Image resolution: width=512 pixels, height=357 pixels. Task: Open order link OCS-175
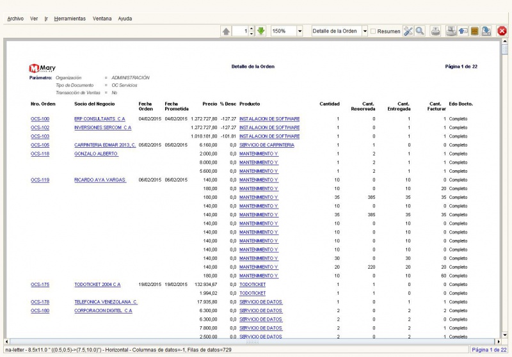click(x=40, y=285)
